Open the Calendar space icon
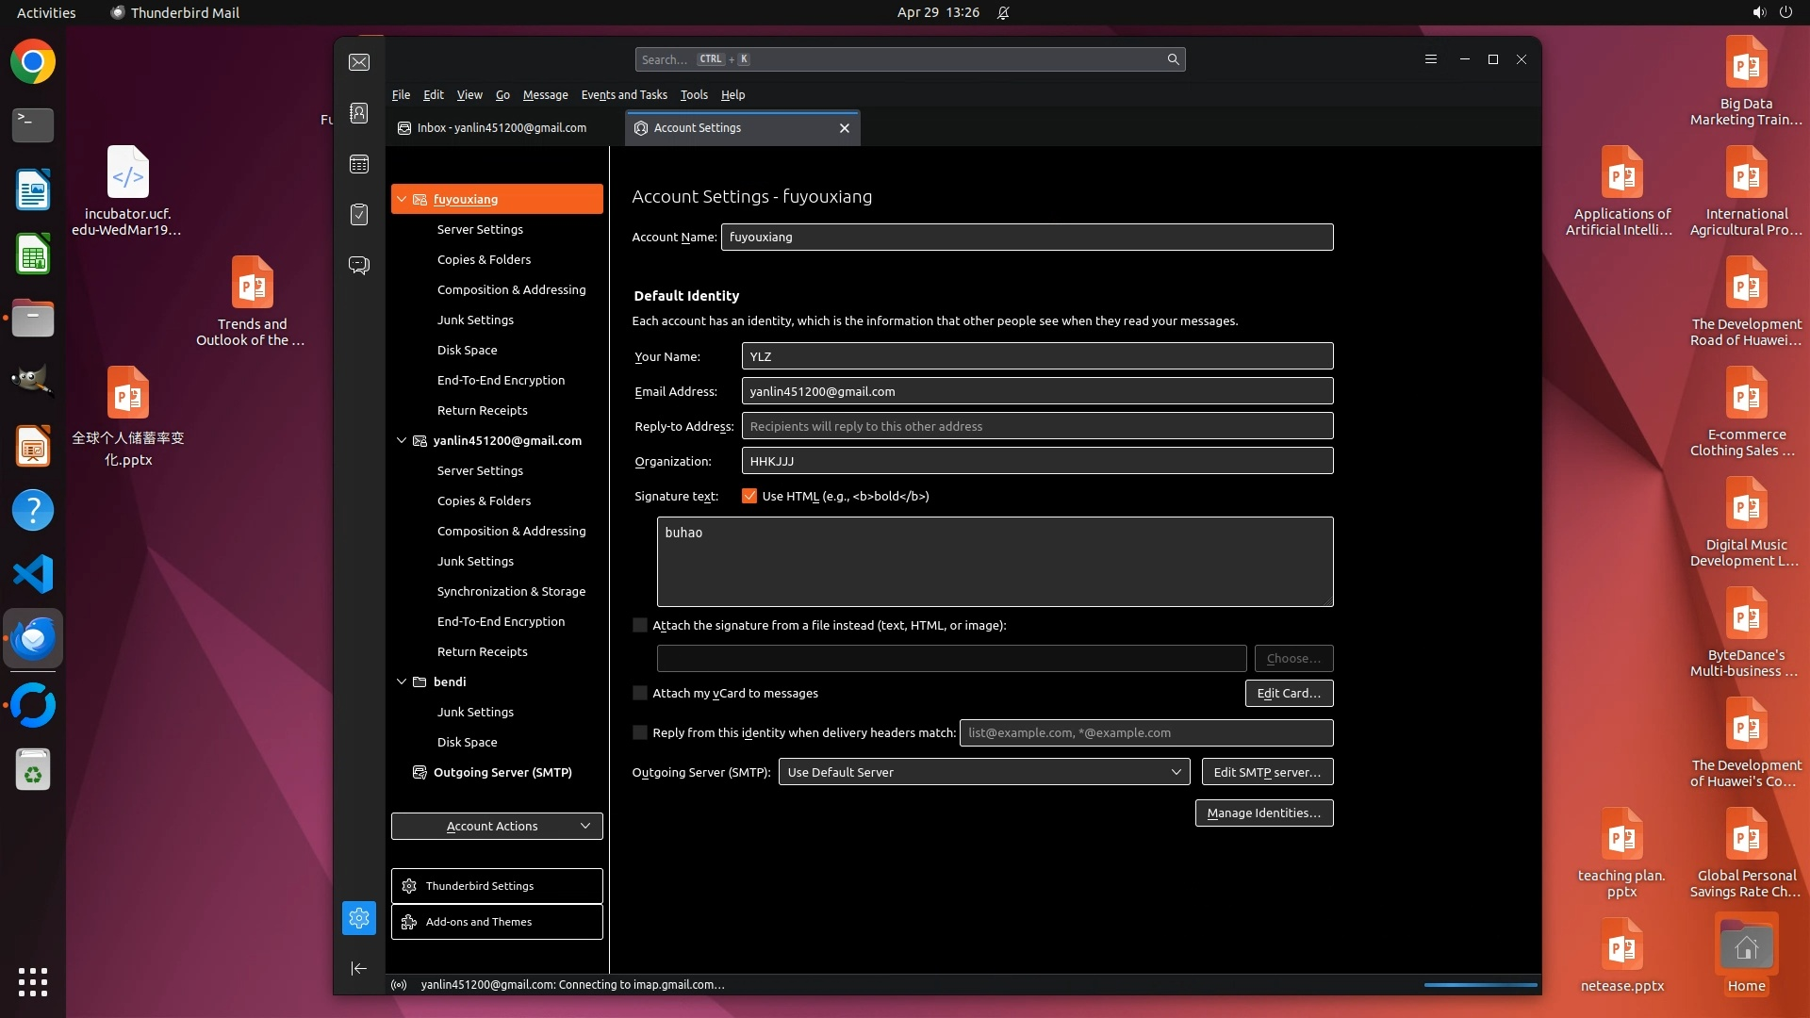The height and width of the screenshot is (1018, 1810). tap(359, 164)
